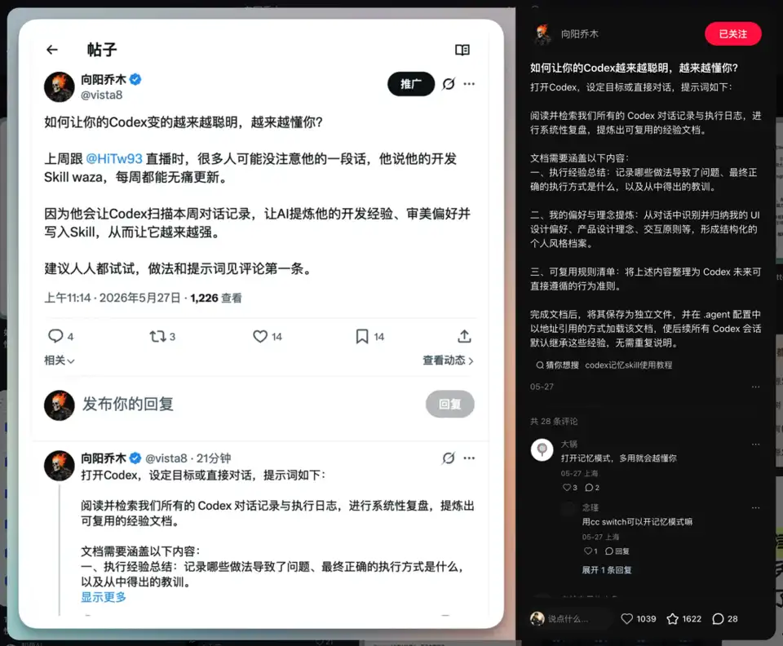Click the 推广 promote button
Screen dimensions: 783x646
pyautogui.click(x=410, y=84)
